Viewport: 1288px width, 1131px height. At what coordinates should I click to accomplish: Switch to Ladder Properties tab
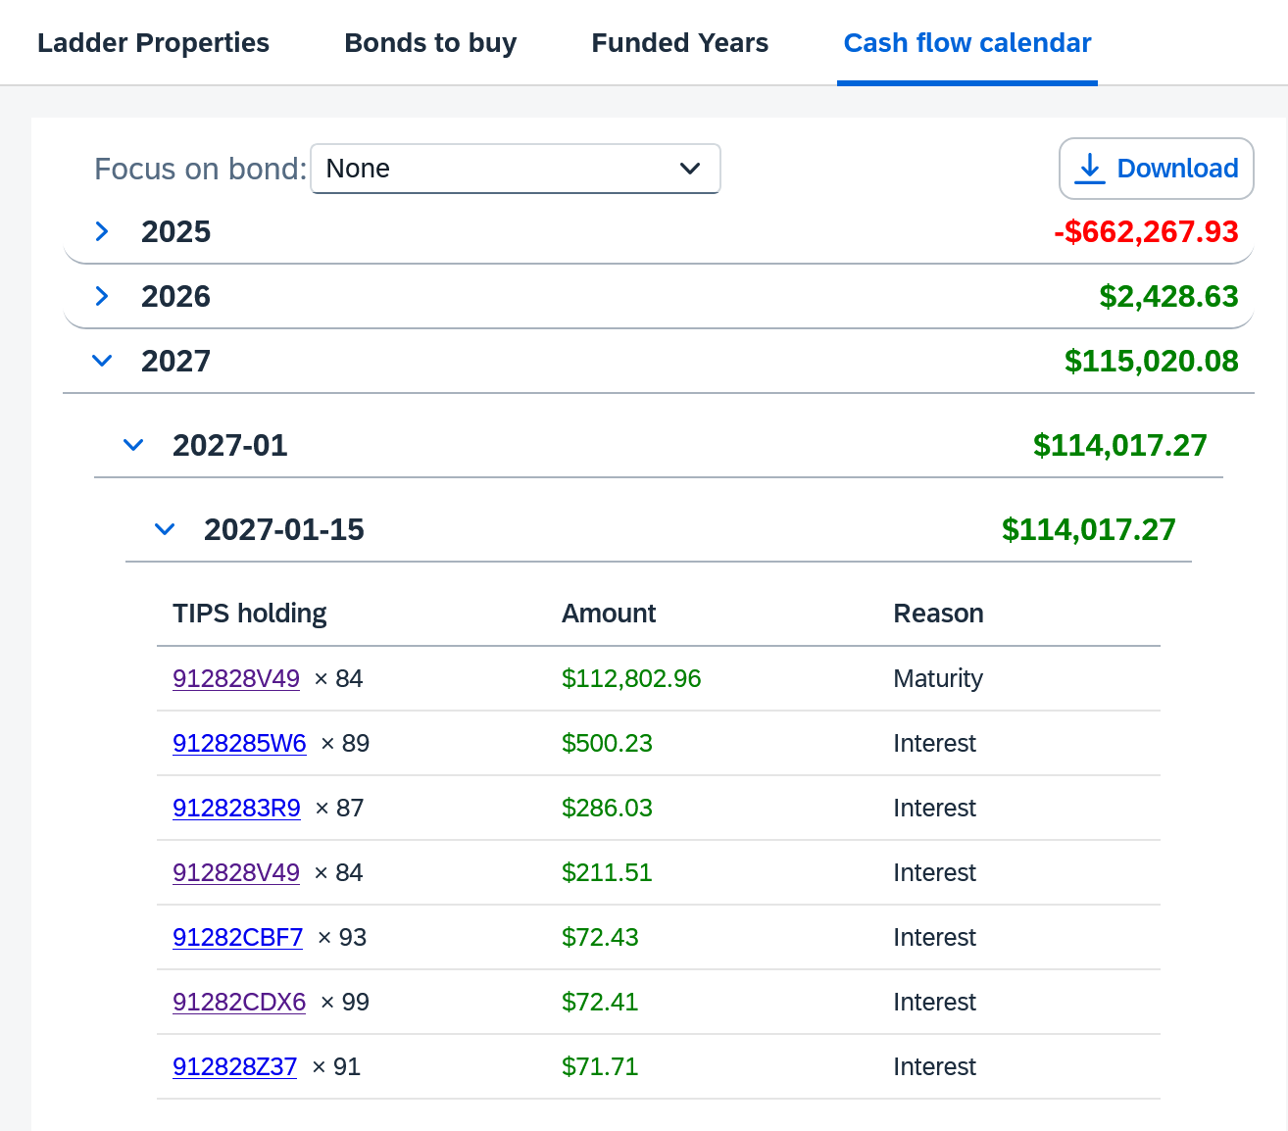pos(153,43)
